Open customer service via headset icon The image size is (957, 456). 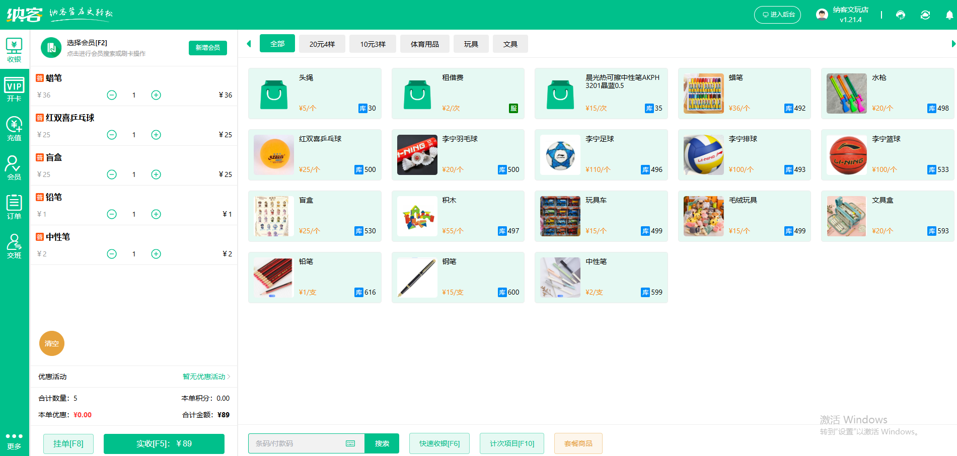pos(901,15)
